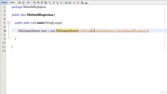
Task: Click the Back navigation icon
Action: [23, 3]
